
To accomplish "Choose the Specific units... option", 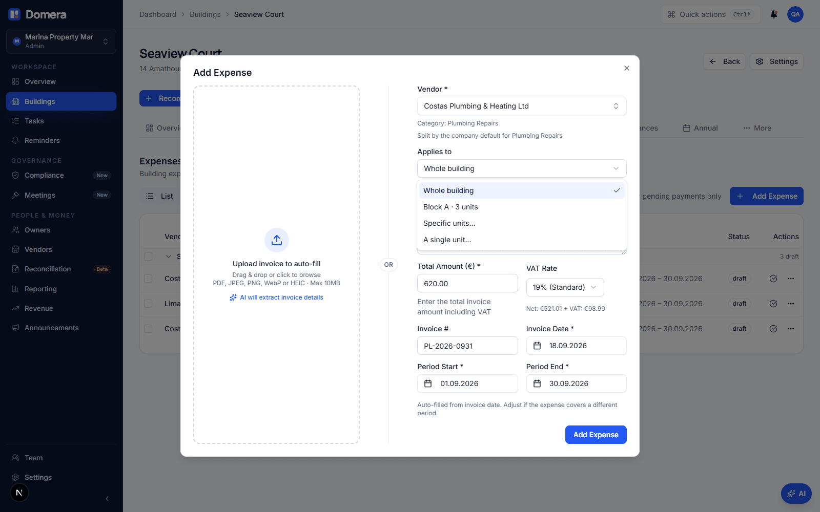I will click(522, 223).
